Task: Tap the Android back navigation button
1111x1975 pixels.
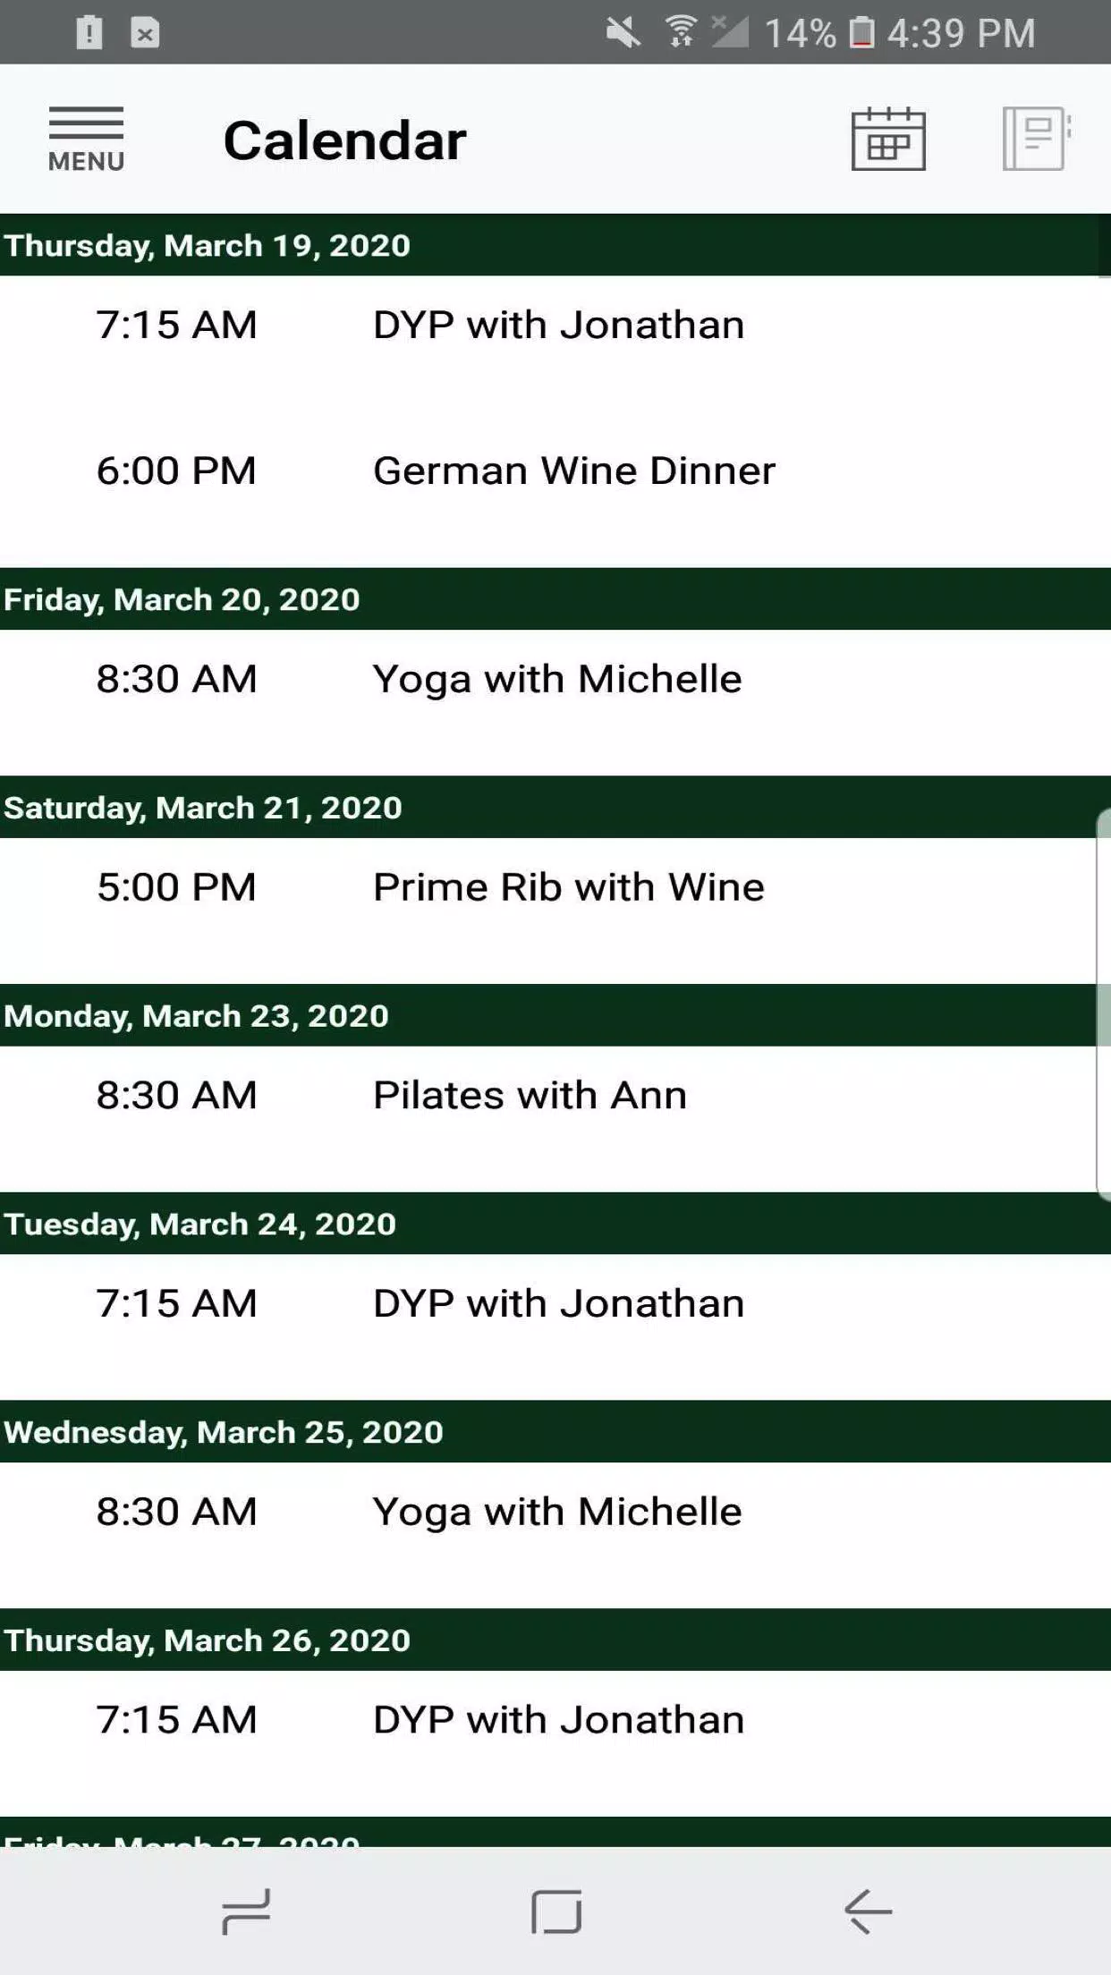Action: point(867,1911)
